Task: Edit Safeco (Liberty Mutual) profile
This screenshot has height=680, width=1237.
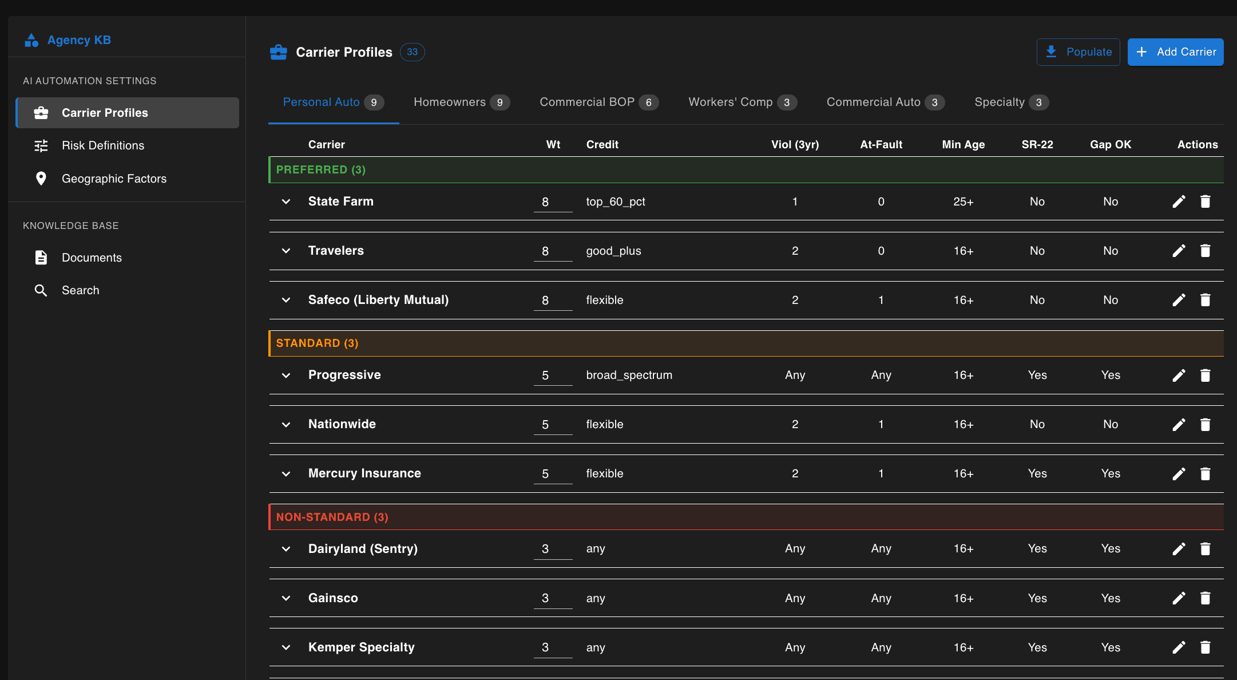Action: click(x=1179, y=300)
